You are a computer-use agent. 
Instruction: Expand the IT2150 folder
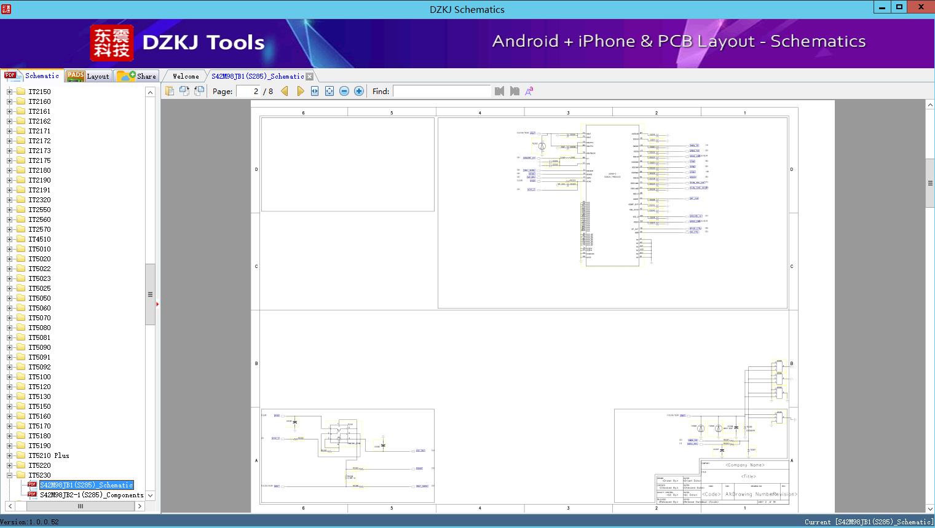9,92
